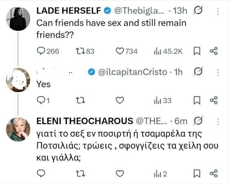Share the 'Yes' reply

click(x=214, y=100)
